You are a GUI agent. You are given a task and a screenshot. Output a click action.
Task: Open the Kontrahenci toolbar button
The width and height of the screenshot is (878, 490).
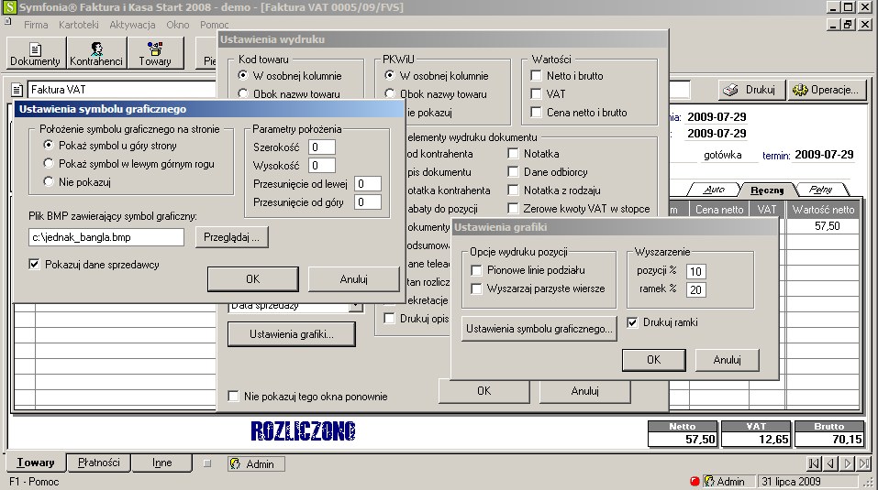click(96, 54)
